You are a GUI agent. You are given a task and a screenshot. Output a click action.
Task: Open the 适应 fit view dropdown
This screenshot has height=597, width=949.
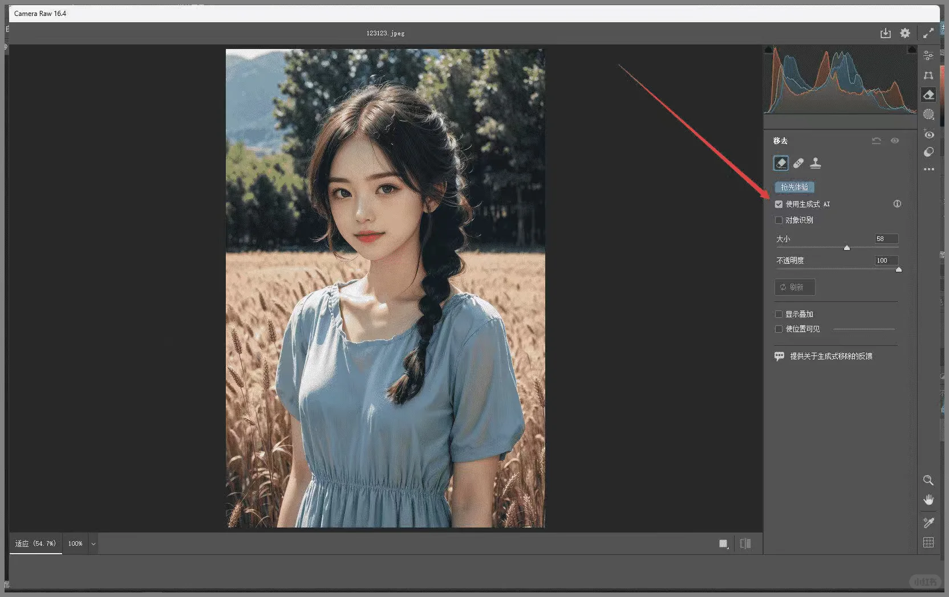(x=35, y=543)
